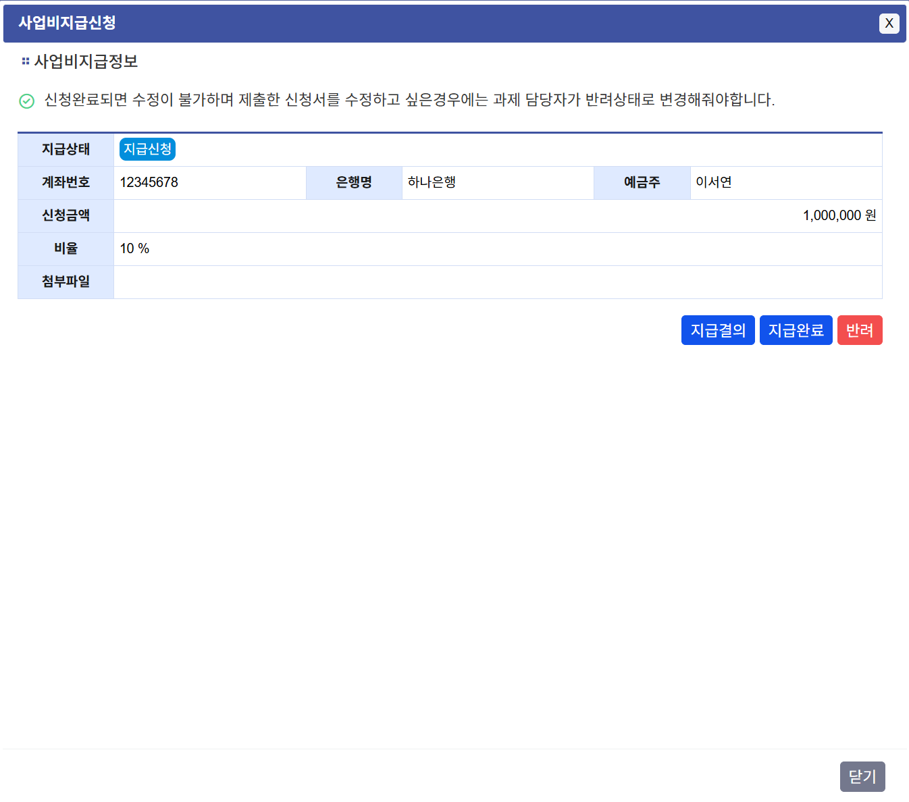Click the 사업비지급신청 dialog title
Image resolution: width=909 pixels, height=802 pixels.
(x=67, y=23)
